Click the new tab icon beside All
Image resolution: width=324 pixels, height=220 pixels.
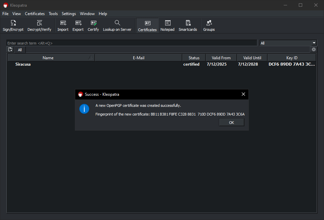[x=10, y=50]
